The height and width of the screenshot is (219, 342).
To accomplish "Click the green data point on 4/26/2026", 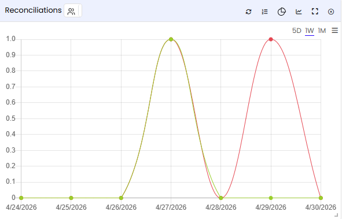I will [x=121, y=198].
